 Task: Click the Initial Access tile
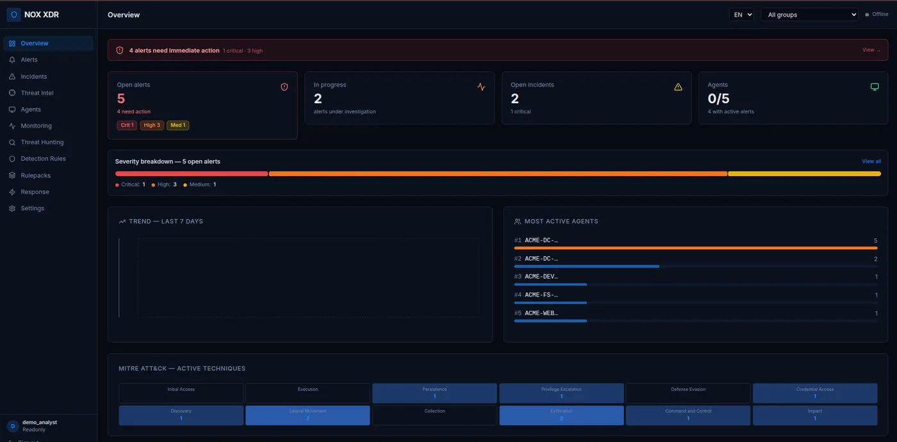(181, 393)
